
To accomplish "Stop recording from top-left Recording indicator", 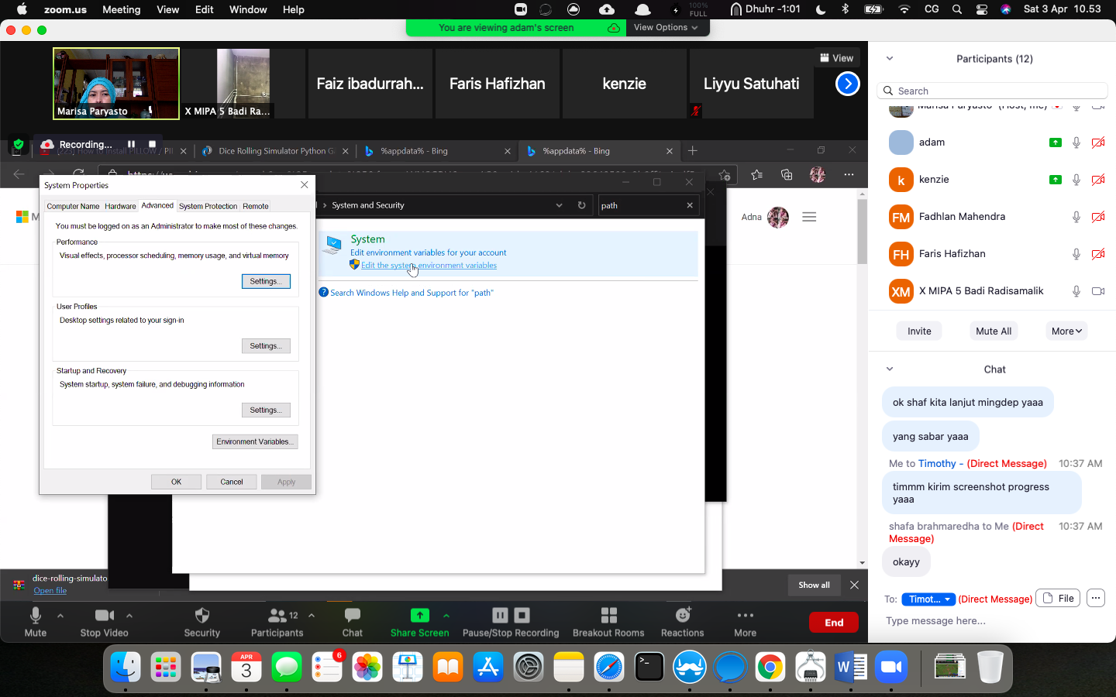I will [152, 144].
